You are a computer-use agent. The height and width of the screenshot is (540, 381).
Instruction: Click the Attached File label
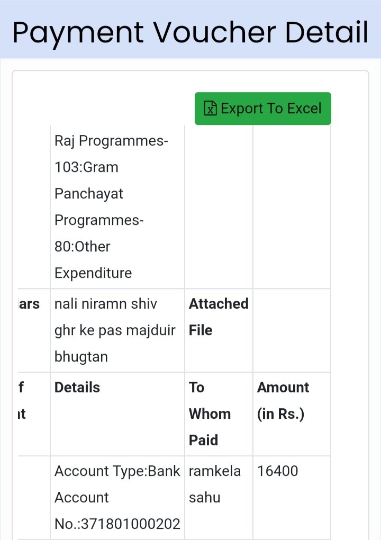click(218, 317)
